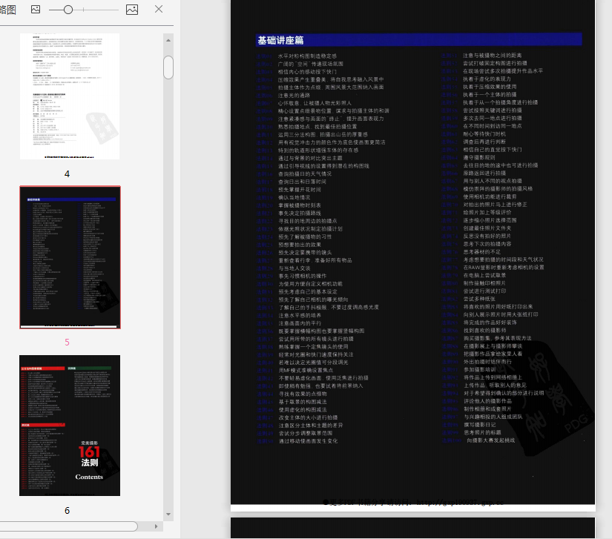Select the highlighted page 5 thumbnail
The image size is (612, 539).
click(70, 257)
